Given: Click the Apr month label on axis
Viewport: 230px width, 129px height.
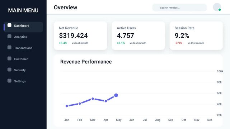Looking at the screenshot, I should pyautogui.click(x=106, y=120).
